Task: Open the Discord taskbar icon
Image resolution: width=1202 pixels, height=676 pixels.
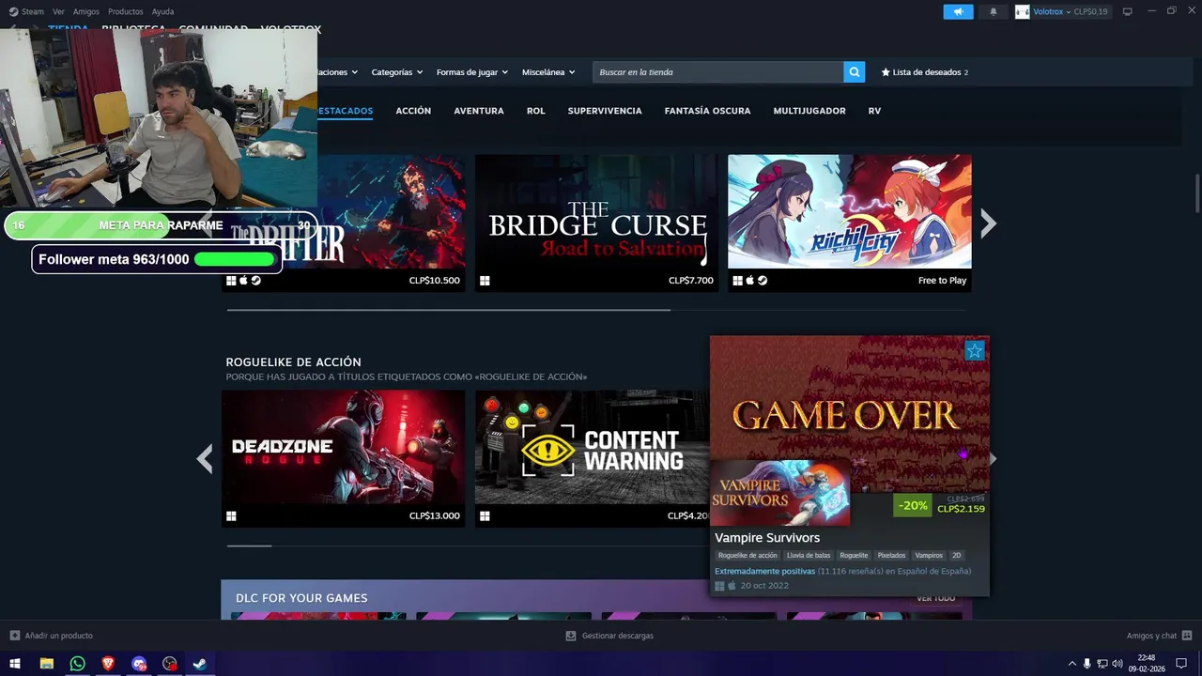Action: [140, 664]
